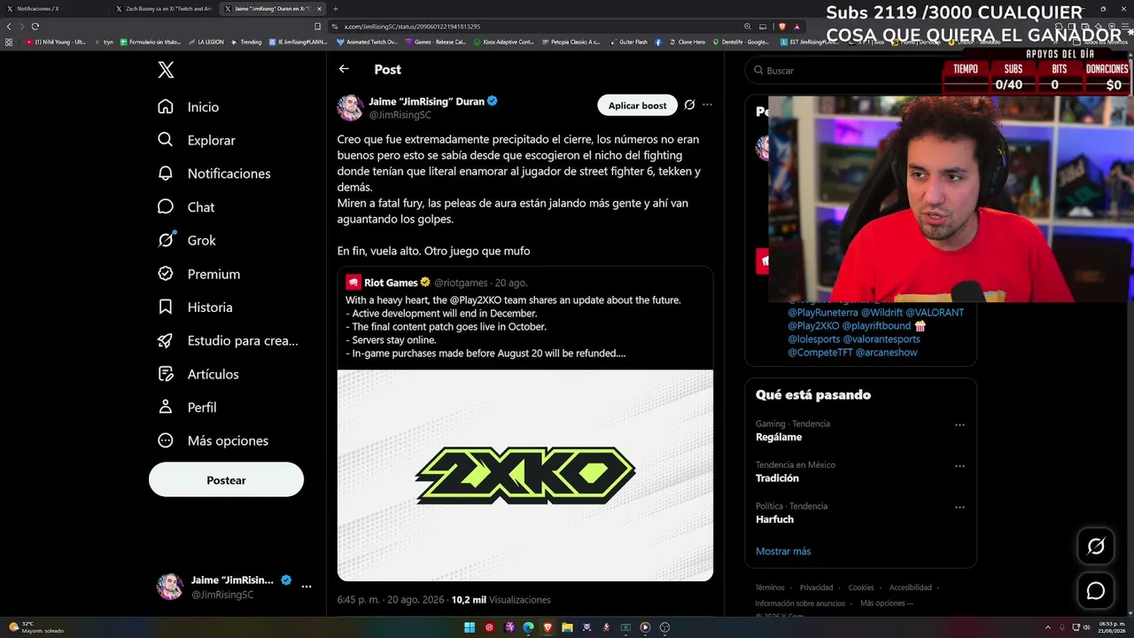The image size is (1134, 638).
Task: Click the Artículos icon in the sidebar
Action: tap(166, 374)
